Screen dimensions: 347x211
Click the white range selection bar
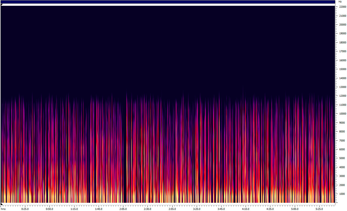(x=168, y=5)
